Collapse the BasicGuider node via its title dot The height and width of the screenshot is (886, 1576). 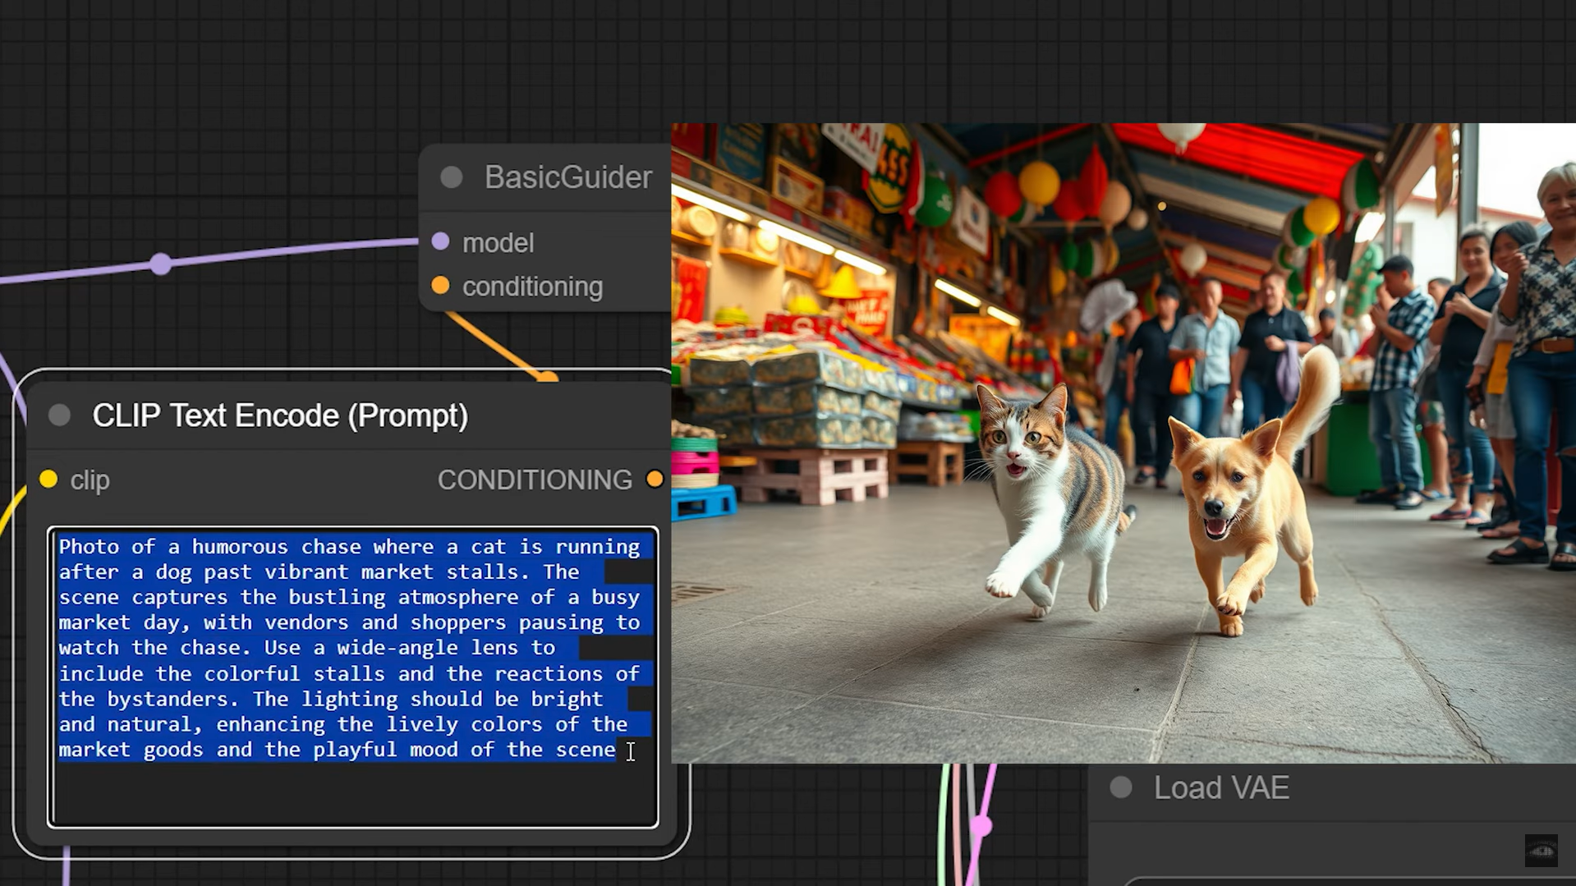450,177
